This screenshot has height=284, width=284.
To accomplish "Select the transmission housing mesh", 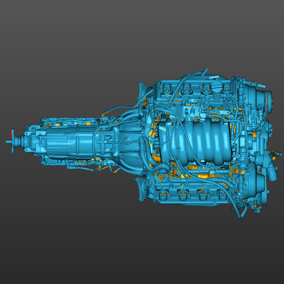I will pyautogui.click(x=71, y=142).
